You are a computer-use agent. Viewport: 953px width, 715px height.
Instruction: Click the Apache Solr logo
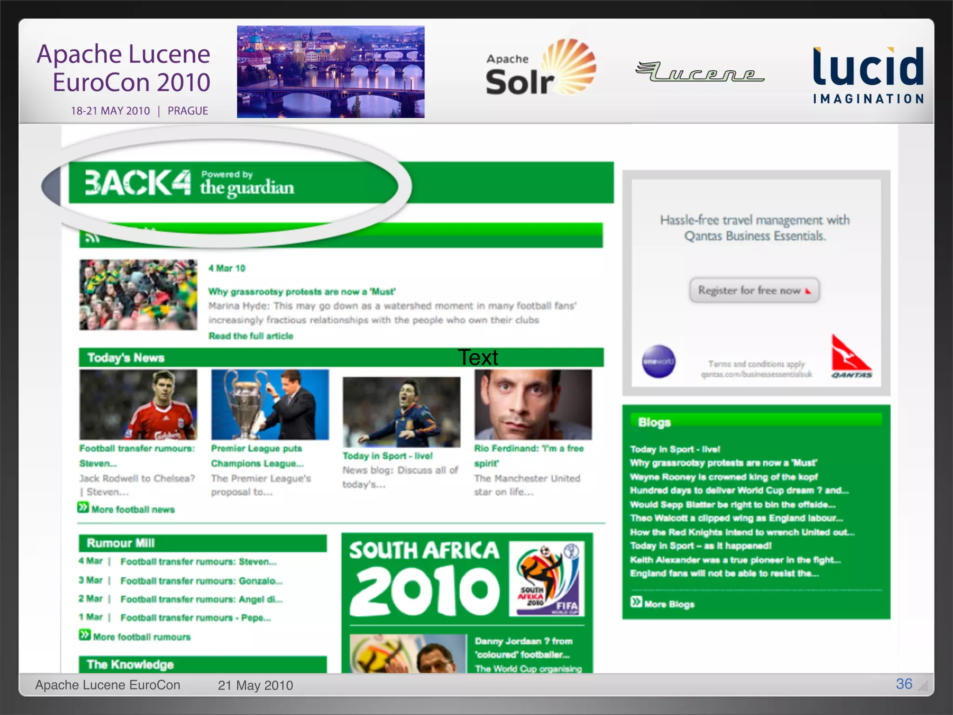click(541, 68)
